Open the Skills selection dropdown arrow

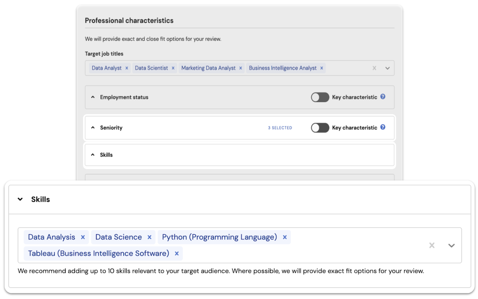click(451, 246)
